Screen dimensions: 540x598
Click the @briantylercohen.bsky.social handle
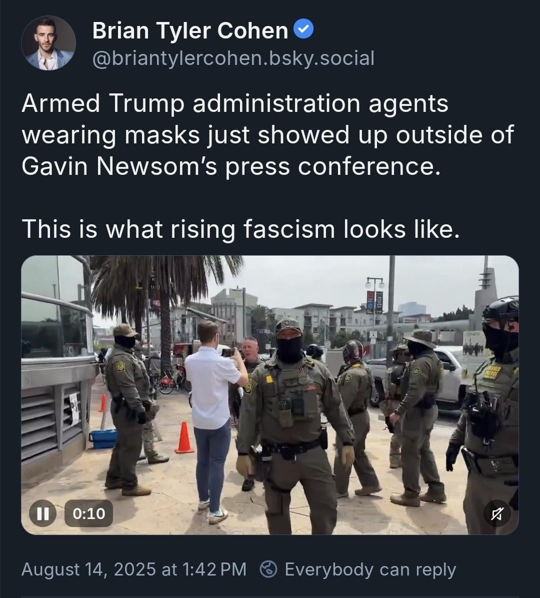click(x=233, y=58)
